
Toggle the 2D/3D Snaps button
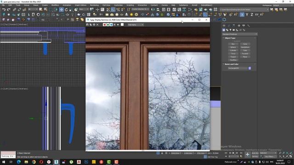pos(108,9)
